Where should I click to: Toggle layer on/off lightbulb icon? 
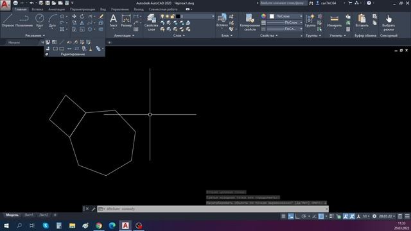162,16
